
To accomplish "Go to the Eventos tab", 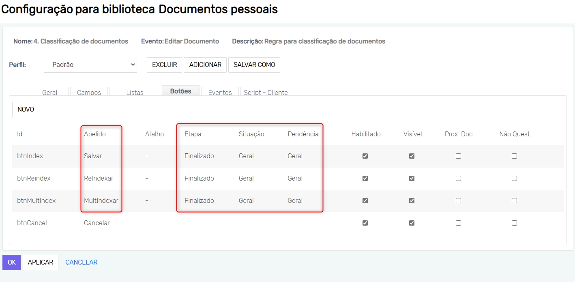I will [220, 92].
